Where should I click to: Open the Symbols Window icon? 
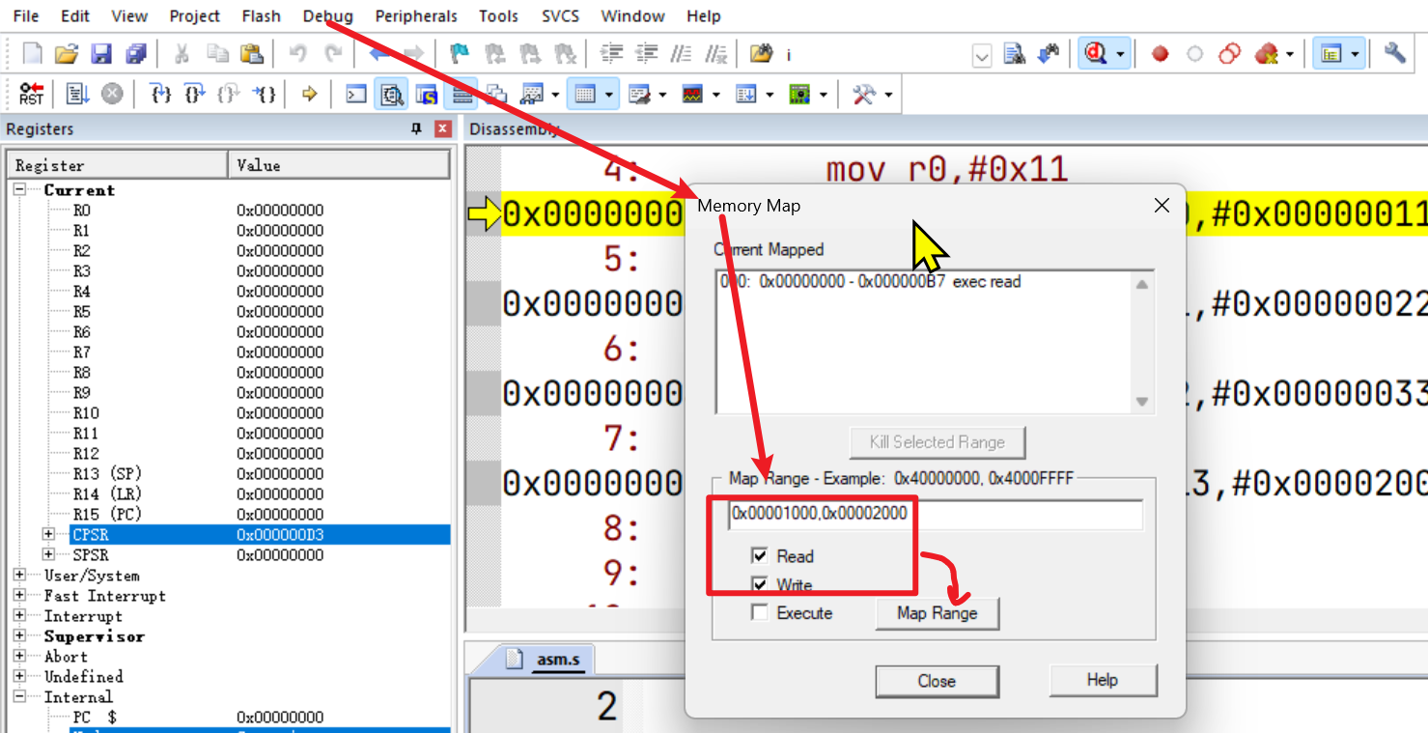[x=427, y=94]
